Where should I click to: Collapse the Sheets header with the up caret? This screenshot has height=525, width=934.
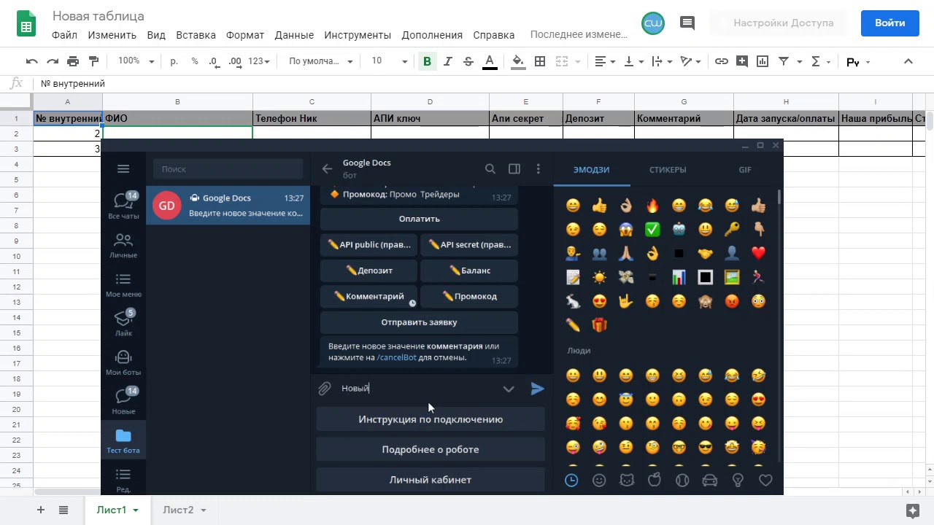click(x=908, y=61)
